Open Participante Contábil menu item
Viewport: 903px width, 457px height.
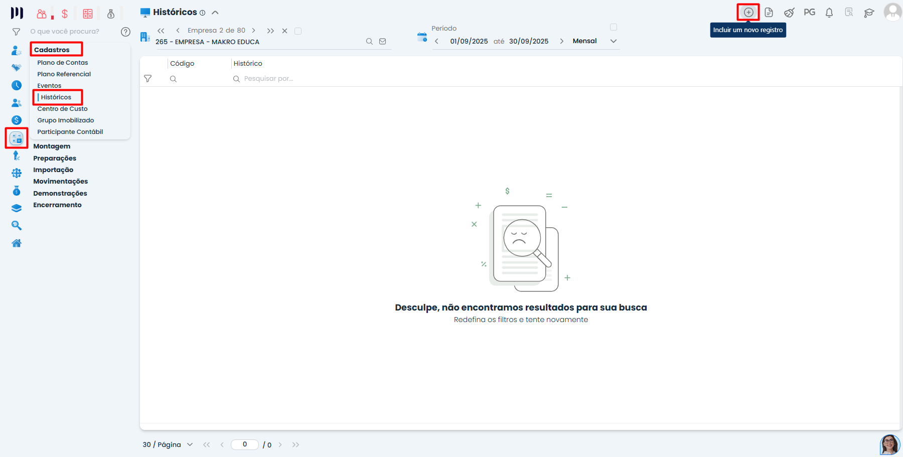tap(70, 132)
